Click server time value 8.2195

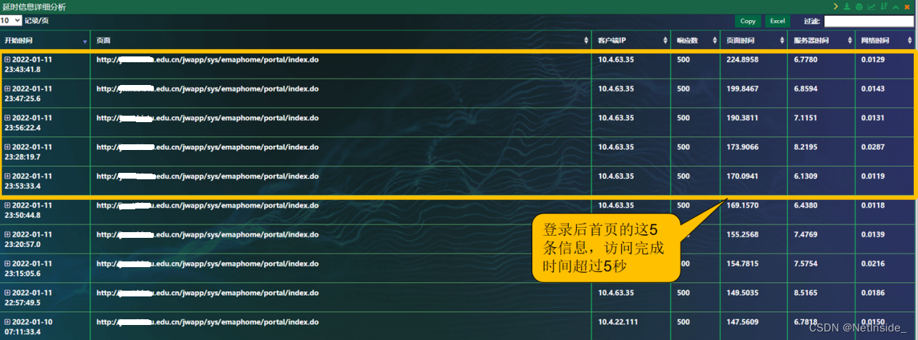click(806, 147)
